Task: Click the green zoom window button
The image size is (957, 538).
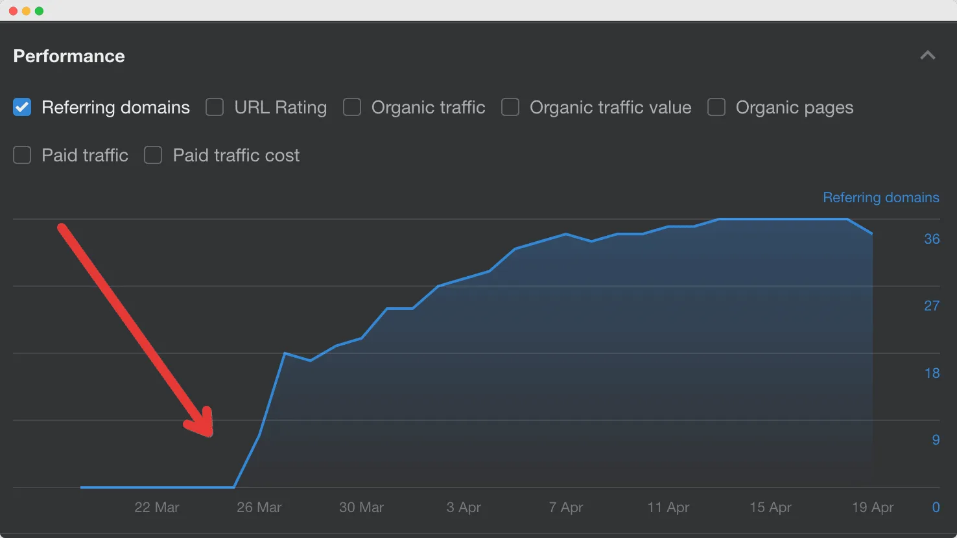Action: pos(40,10)
